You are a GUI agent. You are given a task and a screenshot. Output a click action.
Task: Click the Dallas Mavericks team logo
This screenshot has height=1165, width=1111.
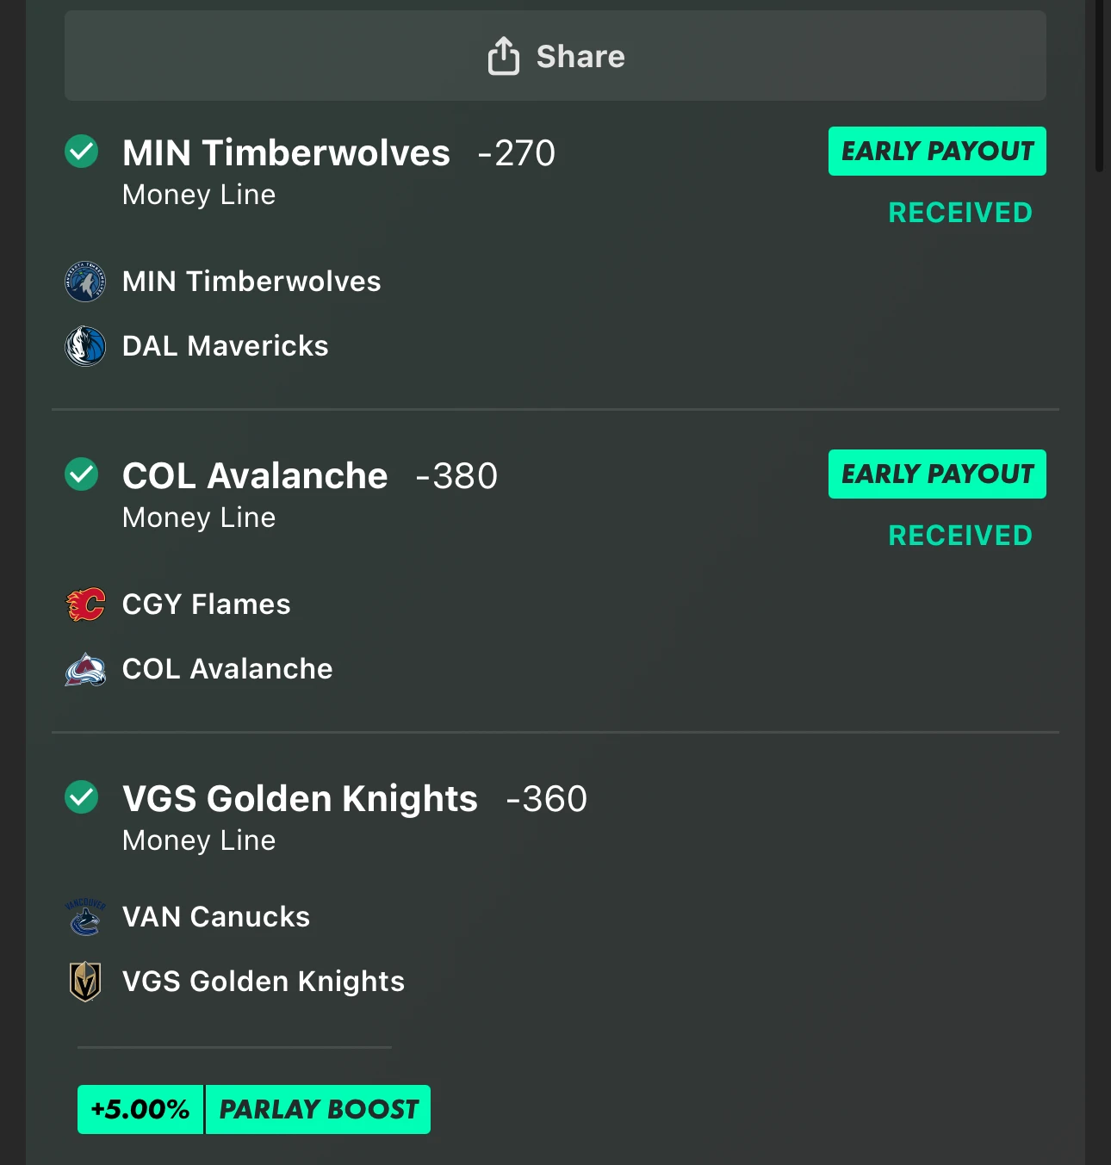pyautogui.click(x=85, y=346)
